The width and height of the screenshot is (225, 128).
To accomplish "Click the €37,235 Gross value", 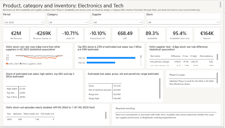I will [x=117, y=86].
